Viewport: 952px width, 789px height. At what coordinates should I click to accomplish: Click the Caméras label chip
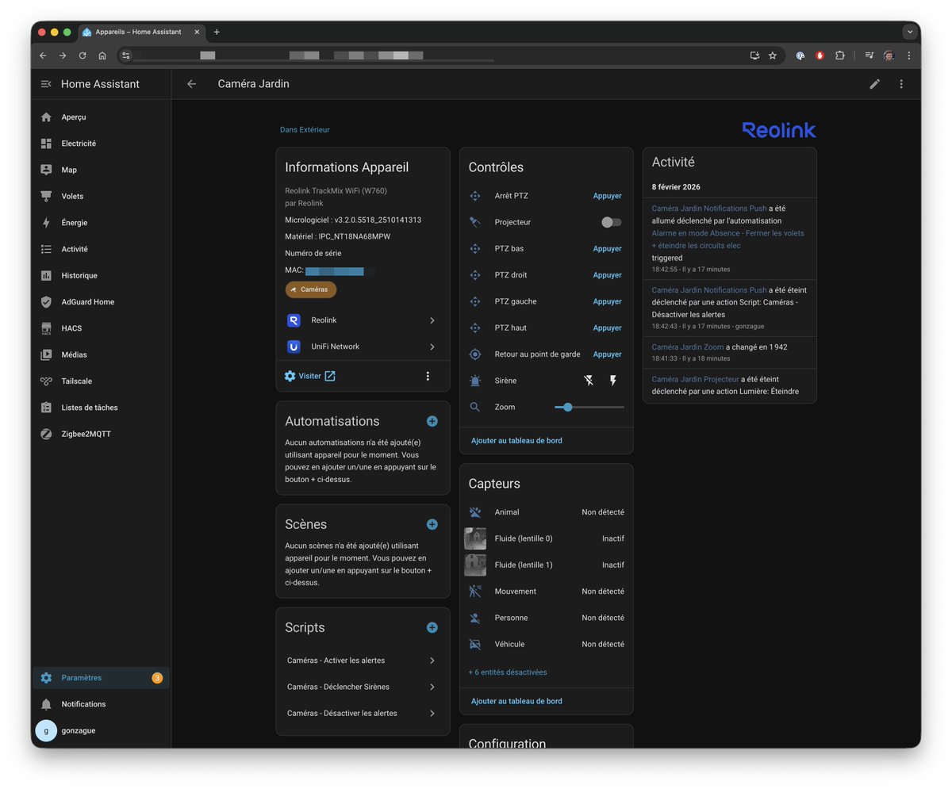tap(311, 289)
